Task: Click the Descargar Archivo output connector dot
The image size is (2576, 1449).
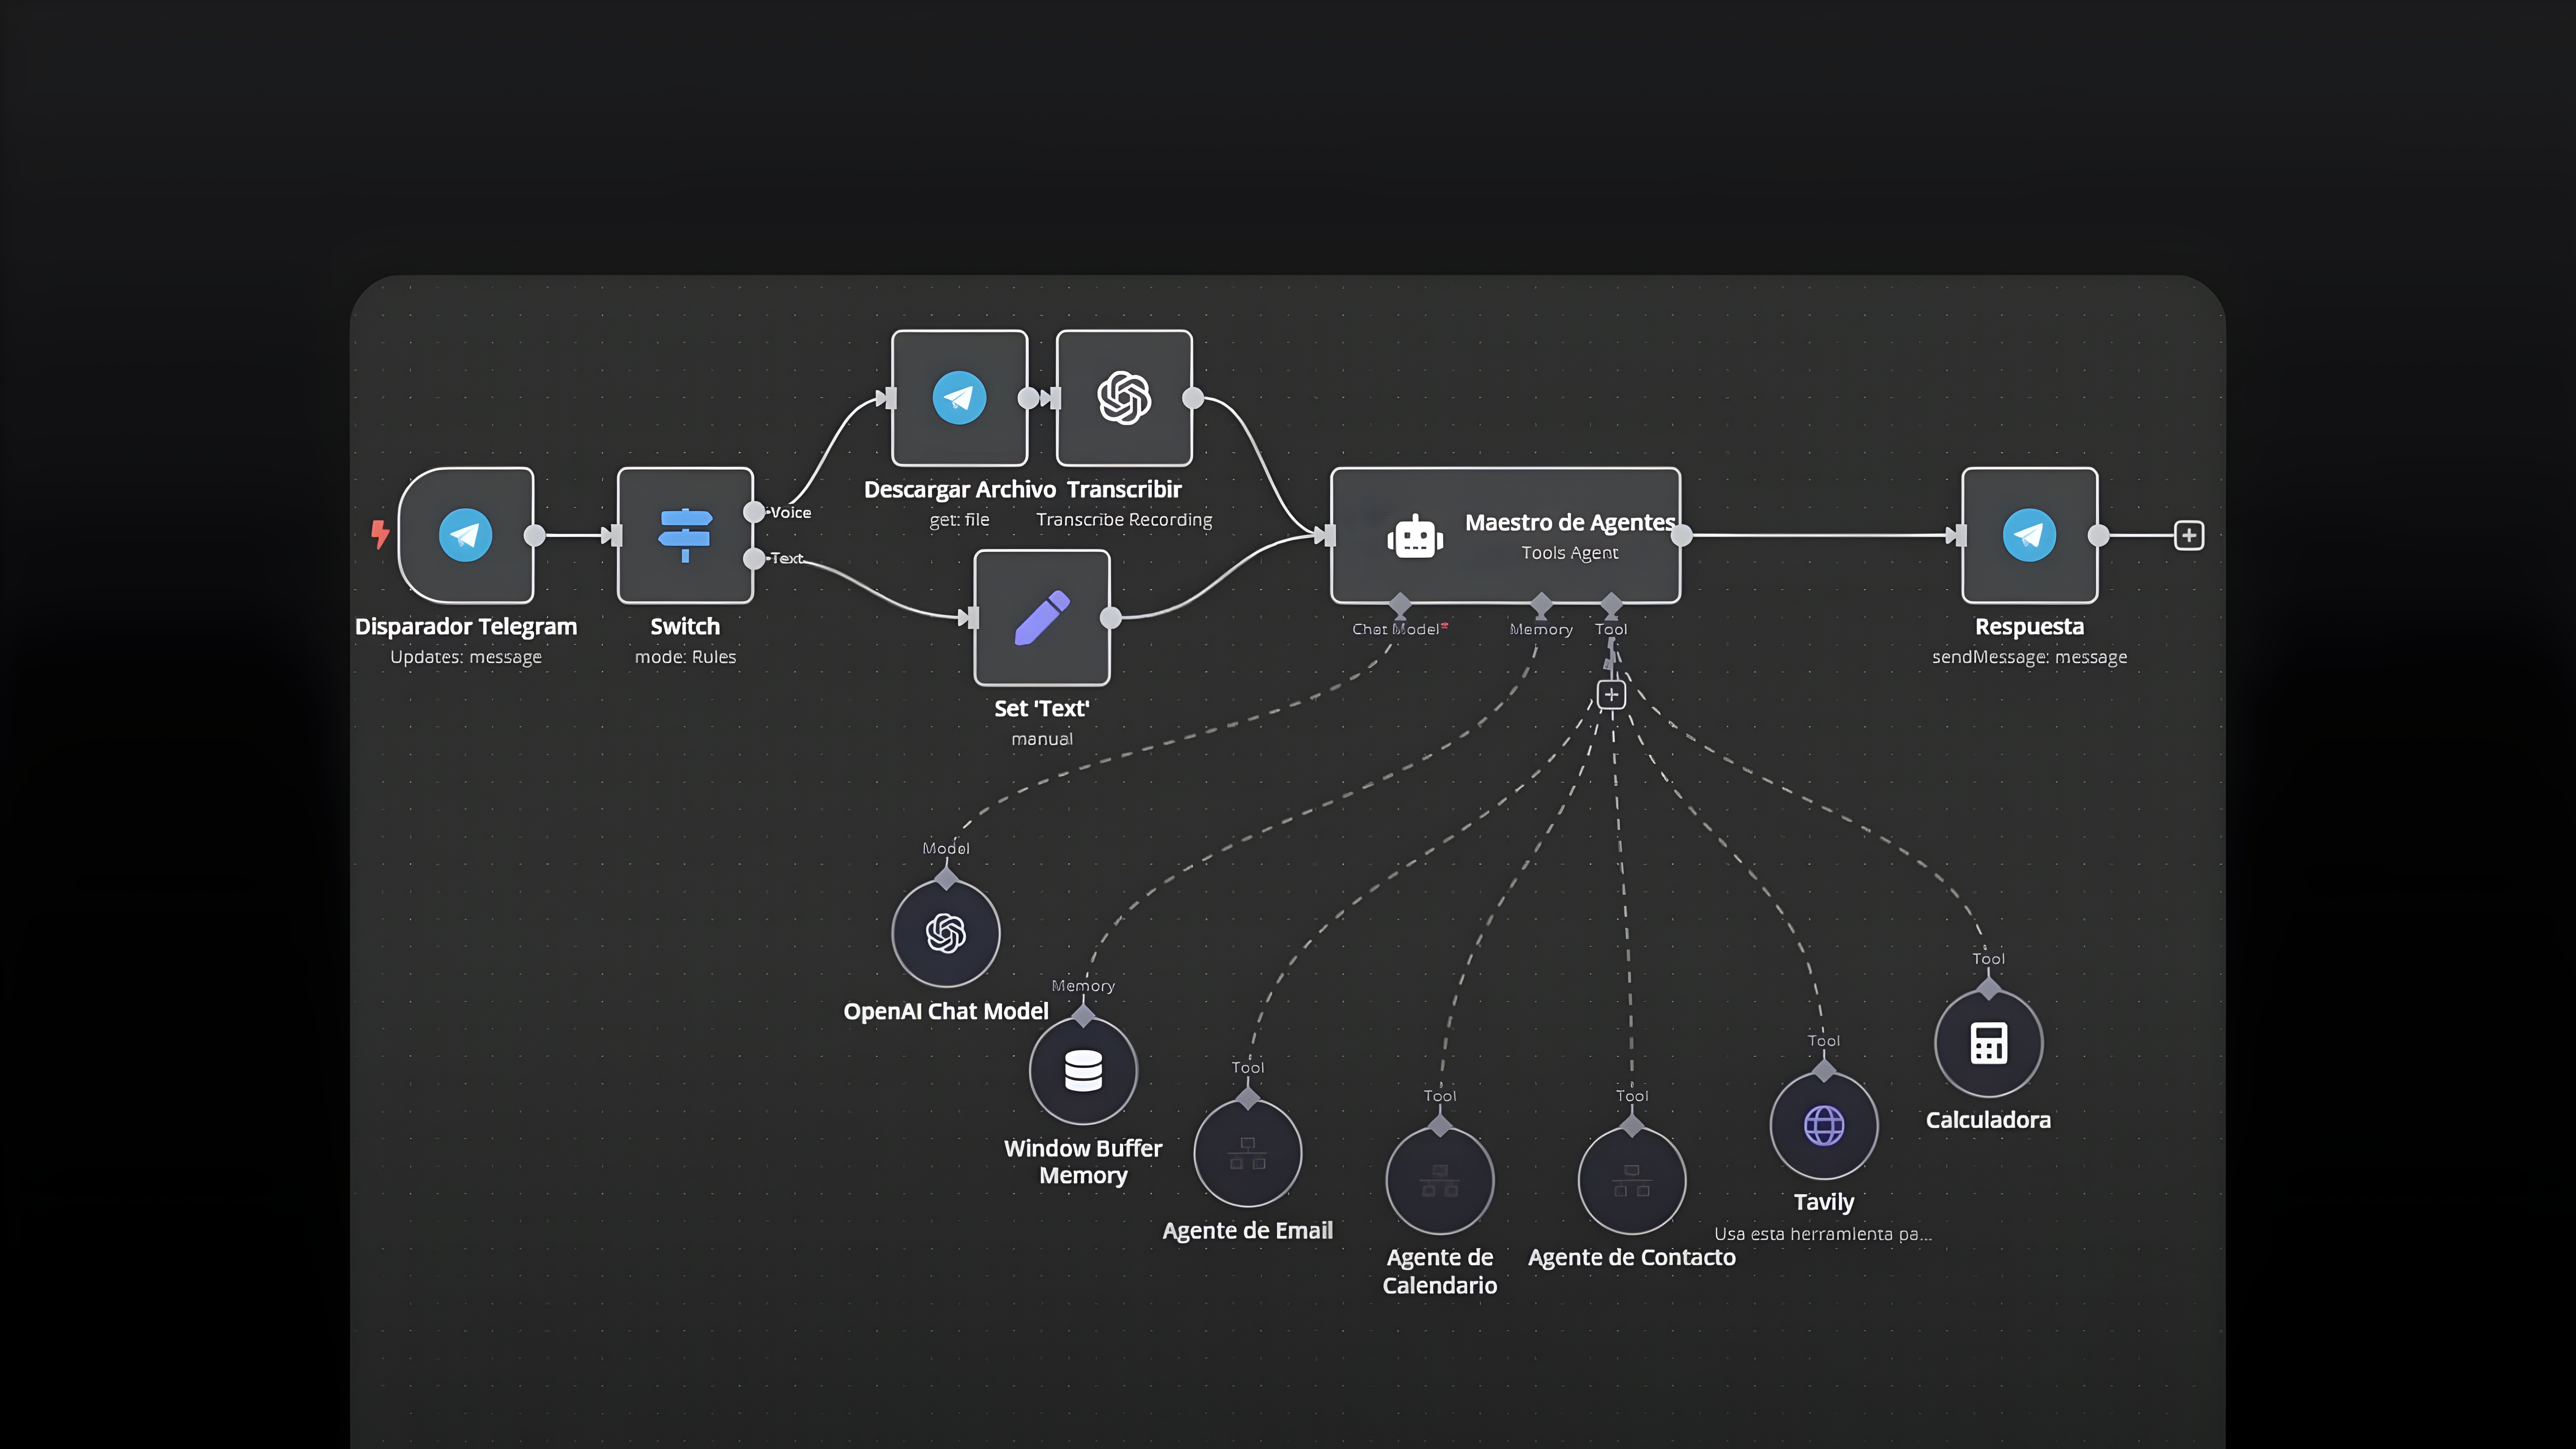Action: coord(1028,398)
